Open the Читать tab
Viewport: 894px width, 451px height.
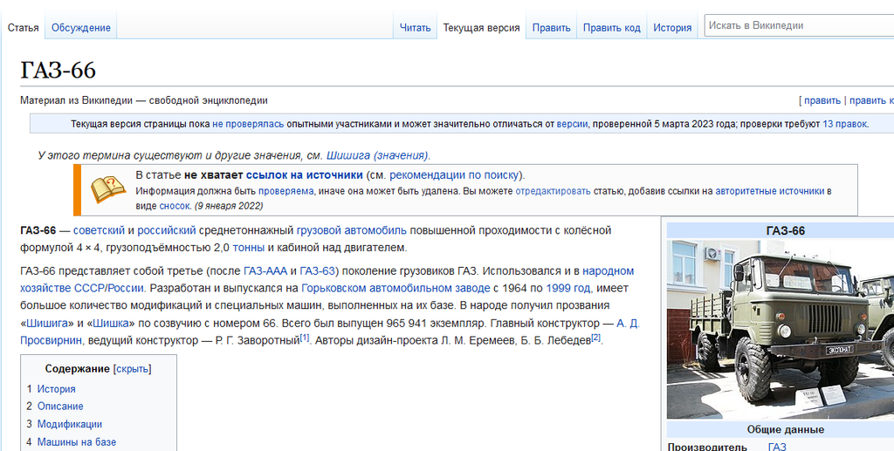click(x=415, y=28)
